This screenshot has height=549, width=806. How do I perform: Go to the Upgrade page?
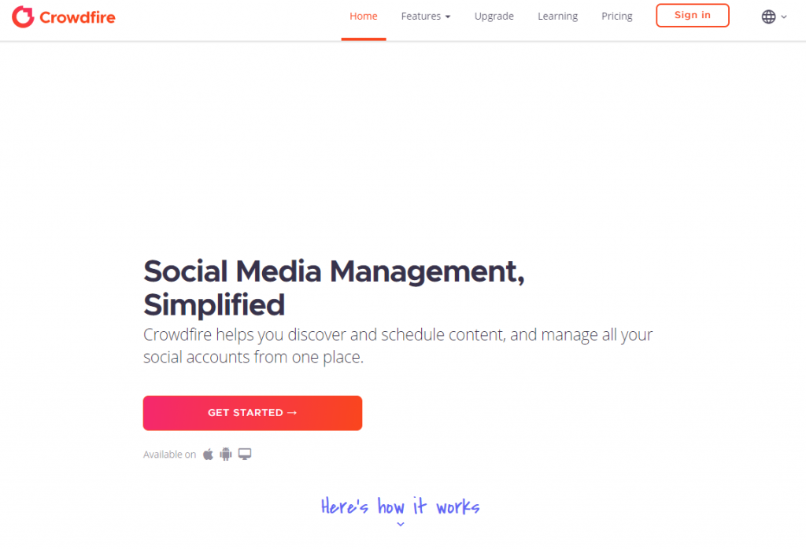494,17
